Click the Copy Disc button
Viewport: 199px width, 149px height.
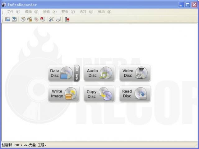pyautogui.click(x=99, y=94)
